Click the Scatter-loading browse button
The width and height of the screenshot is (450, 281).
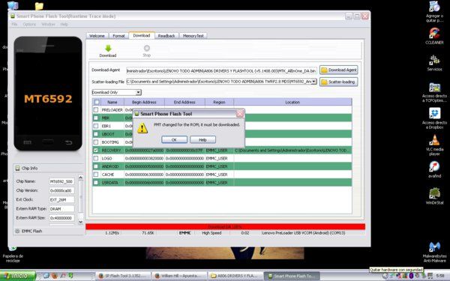point(339,82)
